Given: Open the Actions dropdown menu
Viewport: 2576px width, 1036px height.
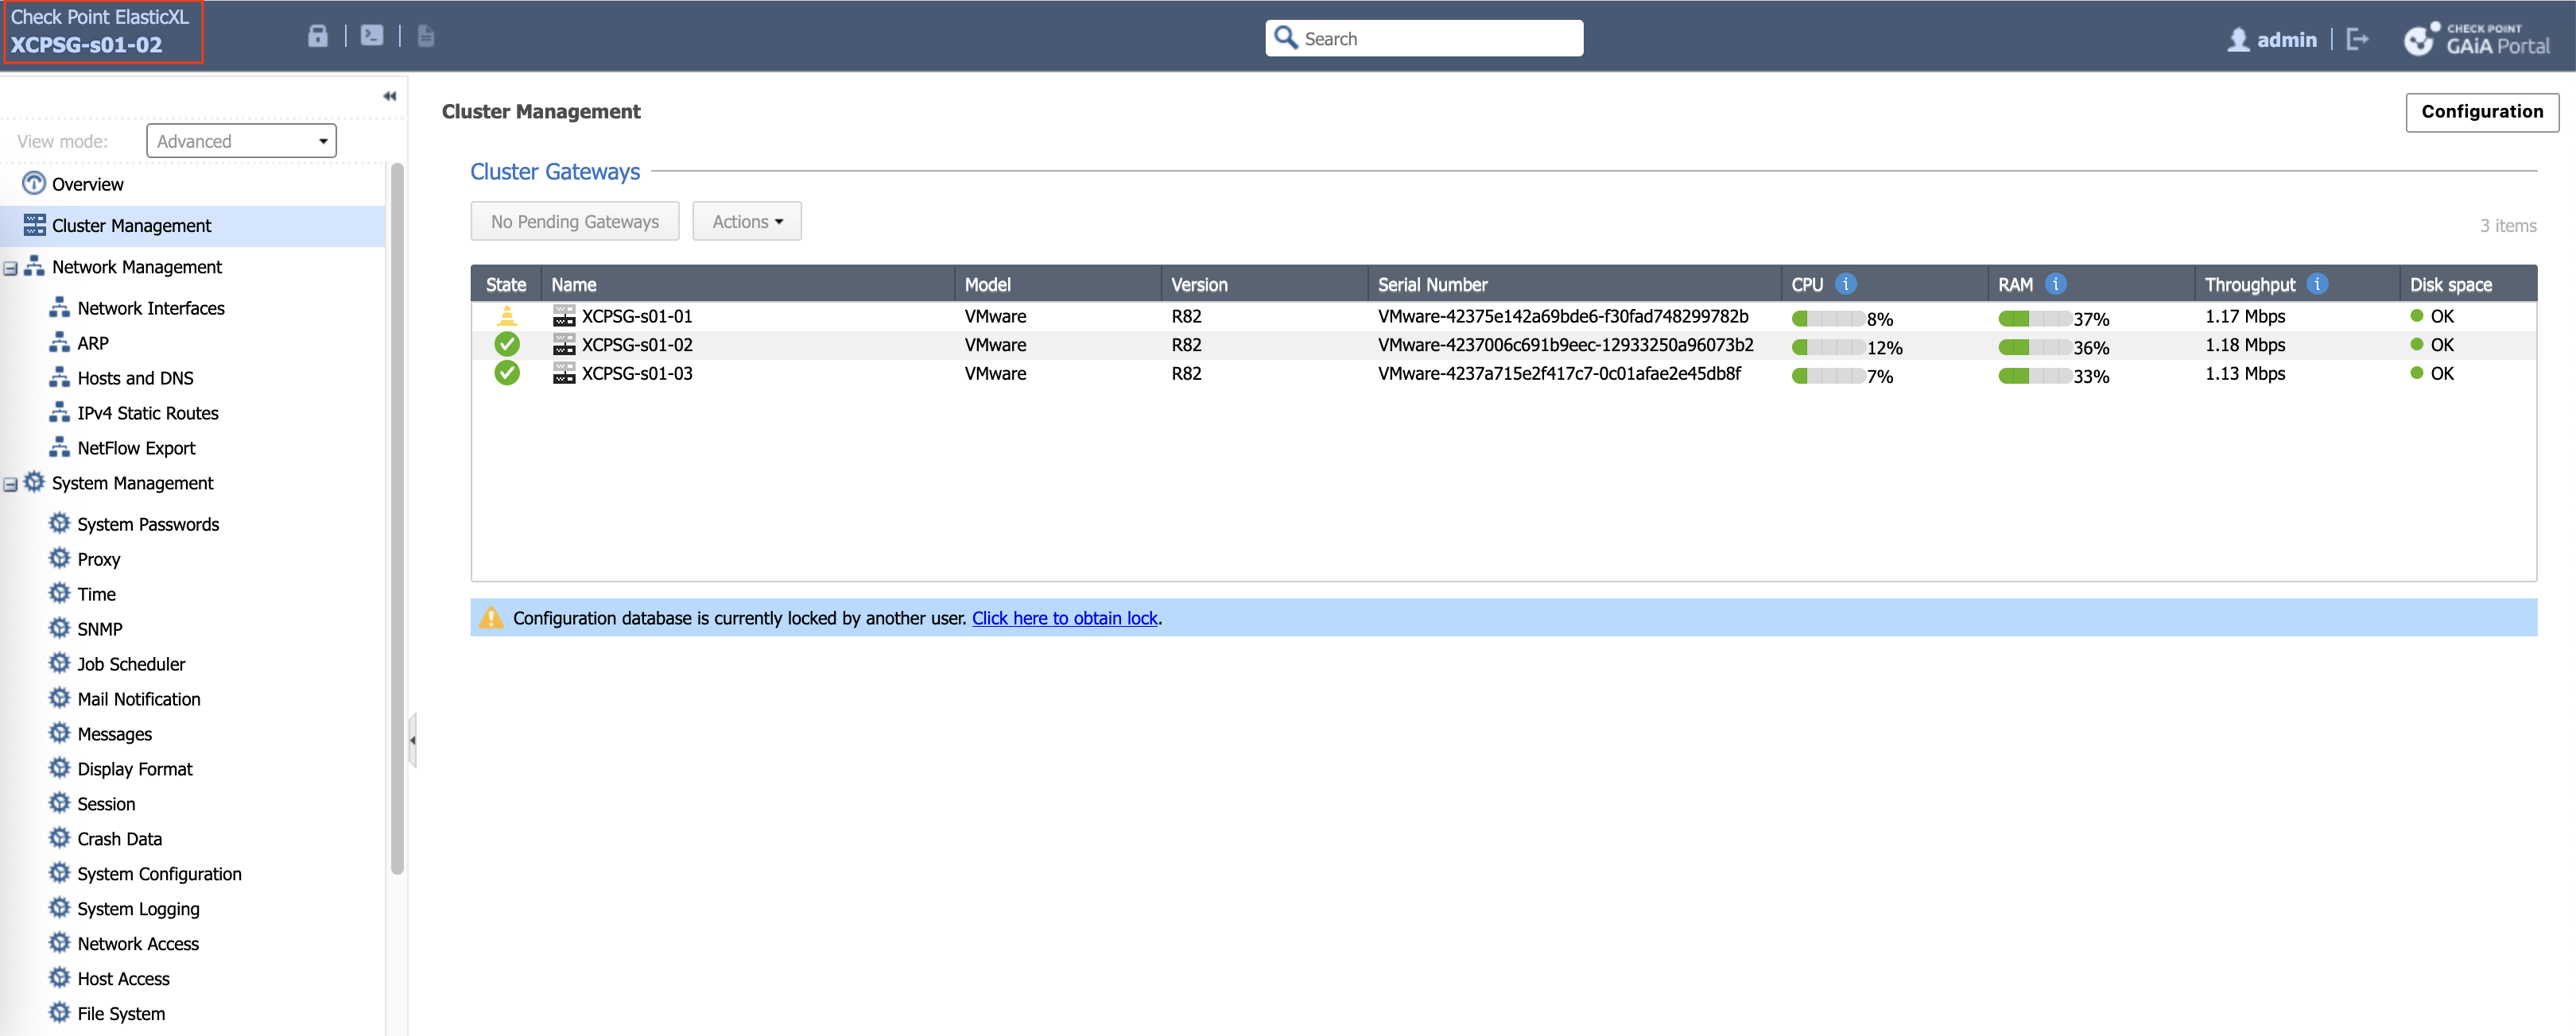Looking at the screenshot, I should 746,222.
